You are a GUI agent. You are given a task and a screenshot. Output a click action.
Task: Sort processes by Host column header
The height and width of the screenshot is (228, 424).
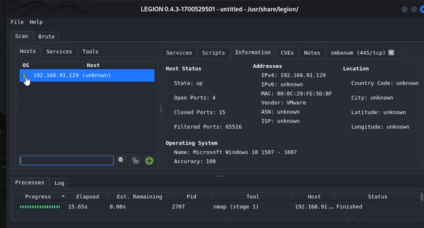314,197
